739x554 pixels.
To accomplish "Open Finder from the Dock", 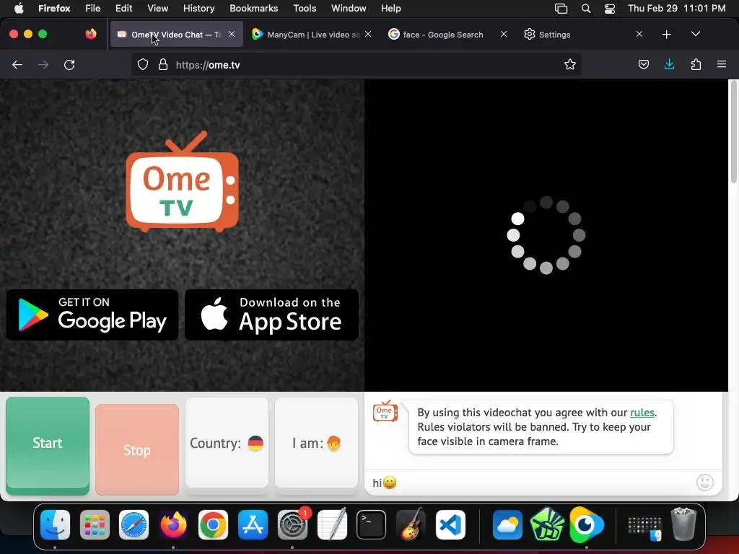I will tap(55, 524).
